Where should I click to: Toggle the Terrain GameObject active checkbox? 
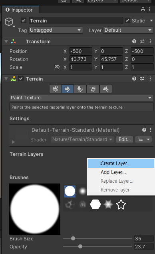(24, 20)
